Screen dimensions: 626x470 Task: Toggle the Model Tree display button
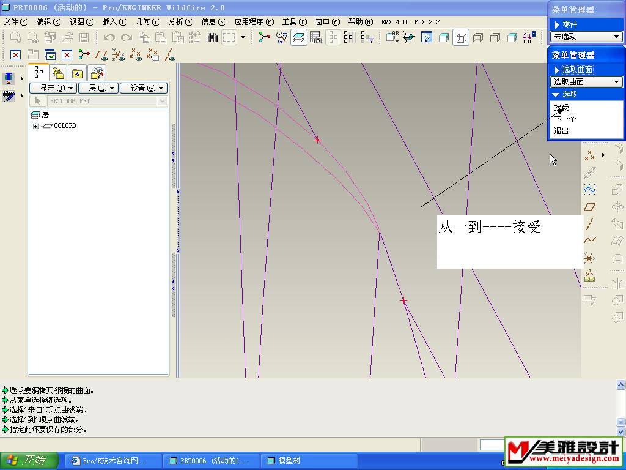pyautogui.click(x=333, y=37)
